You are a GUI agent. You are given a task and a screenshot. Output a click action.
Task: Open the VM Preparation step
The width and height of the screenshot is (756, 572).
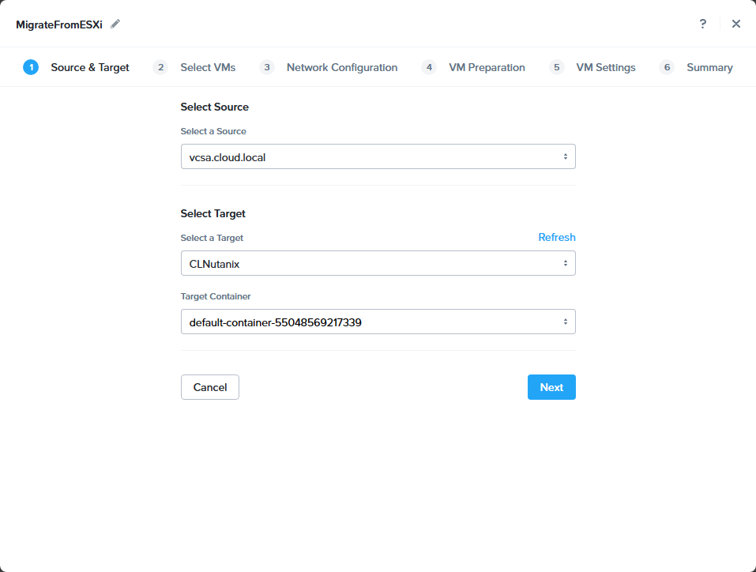tap(487, 67)
